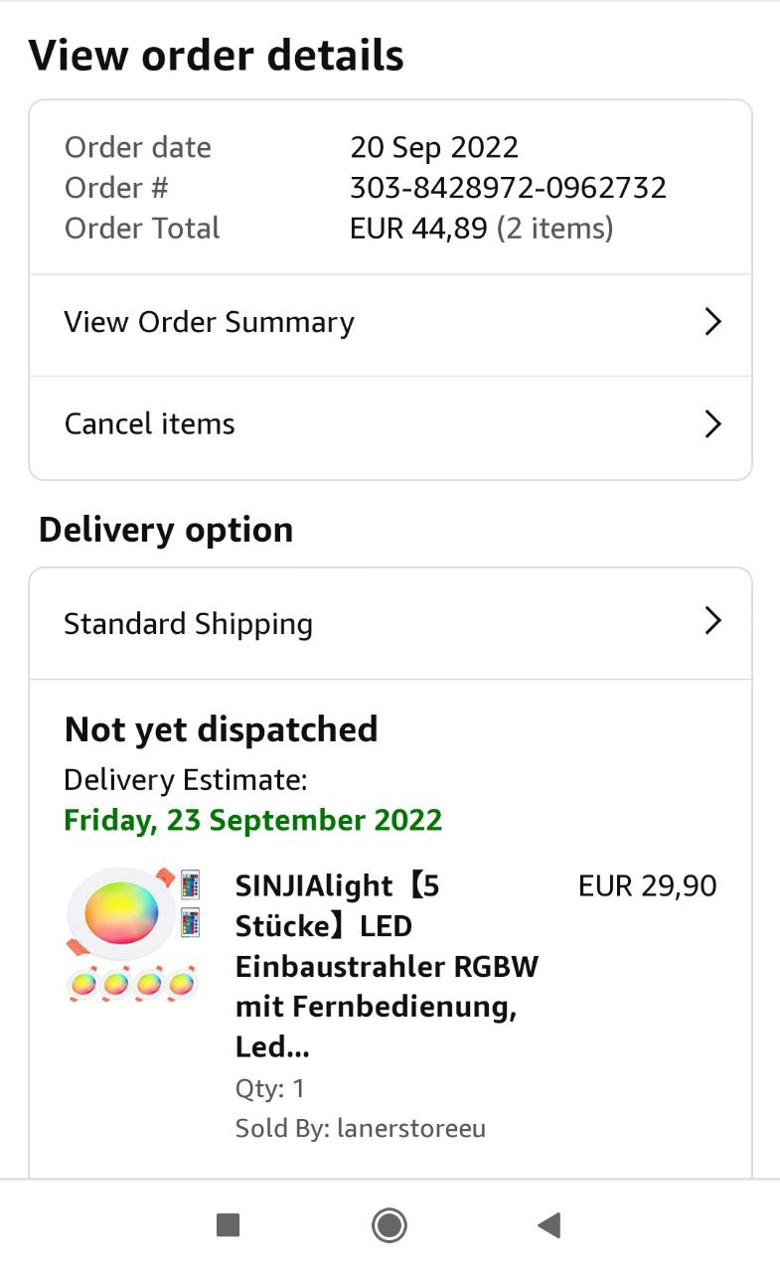This screenshot has width=780, height=1272.
Task: Tap the Android recent apps square
Action: (229, 1225)
